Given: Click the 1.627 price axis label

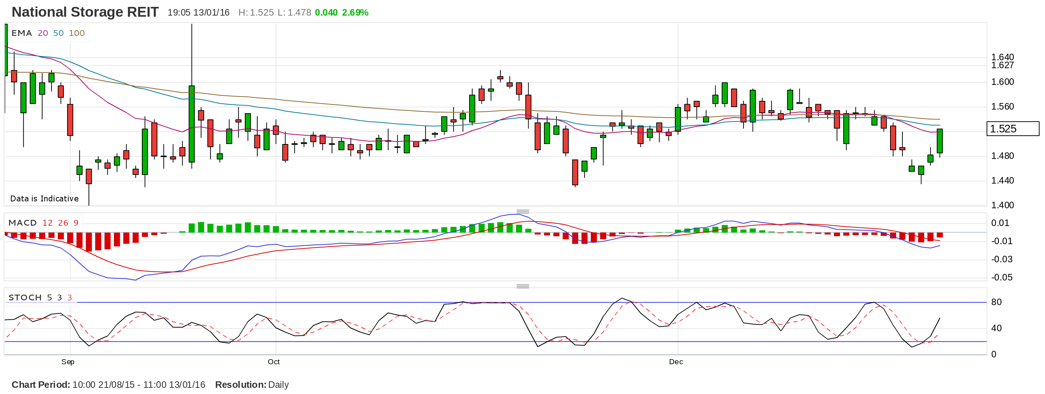Looking at the screenshot, I should 1003,65.
